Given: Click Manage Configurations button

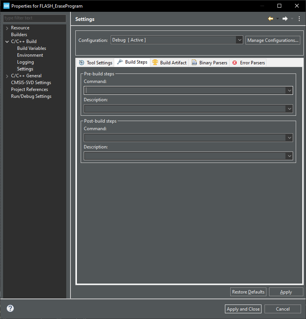Looking at the screenshot, I should coord(273,40).
